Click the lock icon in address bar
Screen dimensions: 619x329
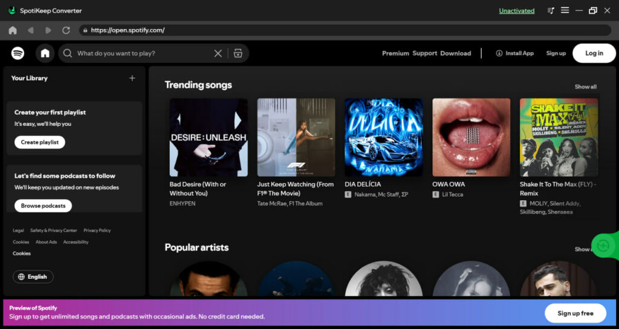[x=85, y=30]
